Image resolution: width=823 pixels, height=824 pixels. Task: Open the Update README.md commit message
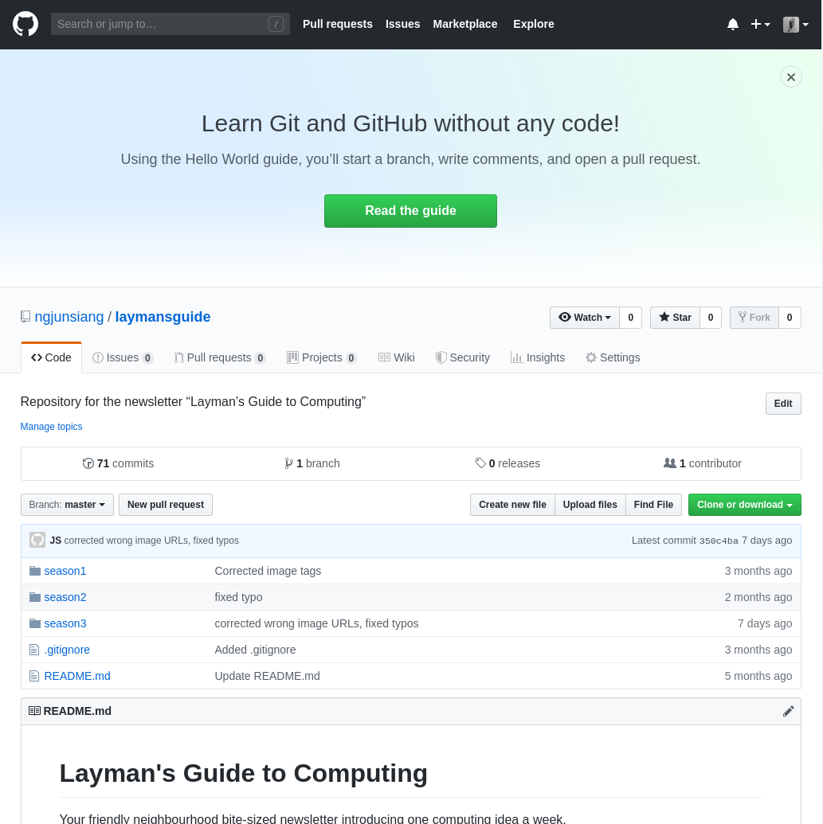[x=267, y=676]
